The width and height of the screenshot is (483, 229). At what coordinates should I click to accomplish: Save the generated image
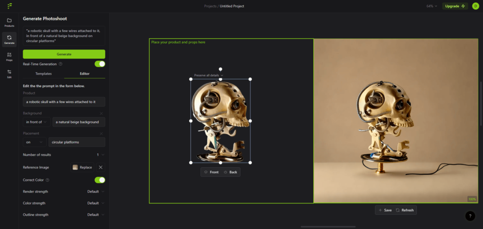click(x=385, y=210)
